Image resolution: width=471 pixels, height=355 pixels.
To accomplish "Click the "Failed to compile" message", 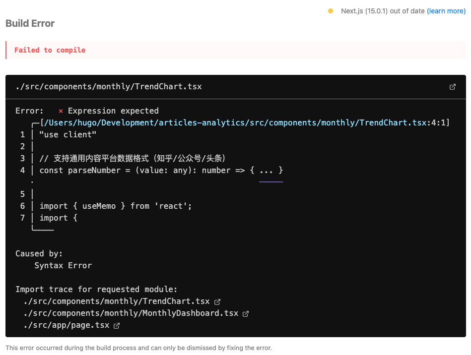I will pyautogui.click(x=50, y=50).
